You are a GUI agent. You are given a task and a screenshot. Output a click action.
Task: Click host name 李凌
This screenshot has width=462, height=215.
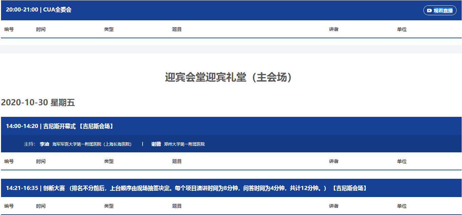pyautogui.click(x=44, y=144)
